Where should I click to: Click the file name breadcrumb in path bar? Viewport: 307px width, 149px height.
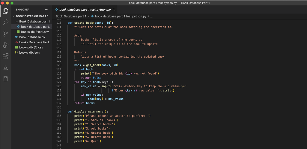tap(121, 16)
